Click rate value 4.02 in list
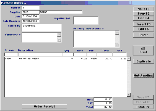The width and height of the screenshot is (156, 111). [x=84, y=59]
